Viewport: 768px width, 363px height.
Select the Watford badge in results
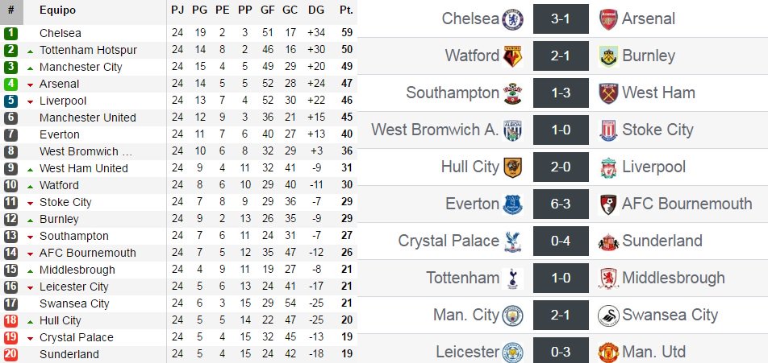(x=513, y=56)
